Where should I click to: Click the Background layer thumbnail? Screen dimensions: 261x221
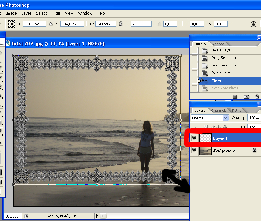(205, 150)
